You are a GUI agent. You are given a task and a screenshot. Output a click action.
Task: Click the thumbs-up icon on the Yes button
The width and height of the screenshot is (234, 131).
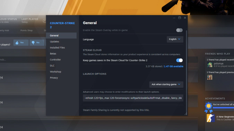point(17,43)
